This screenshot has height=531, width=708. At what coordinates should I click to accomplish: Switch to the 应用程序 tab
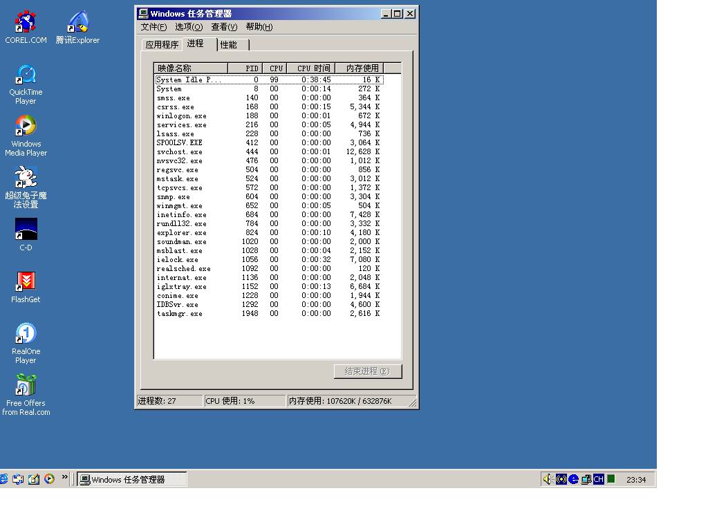coord(162,45)
